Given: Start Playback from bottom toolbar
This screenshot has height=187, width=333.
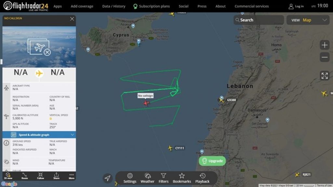Looking at the screenshot, I should (x=202, y=178).
